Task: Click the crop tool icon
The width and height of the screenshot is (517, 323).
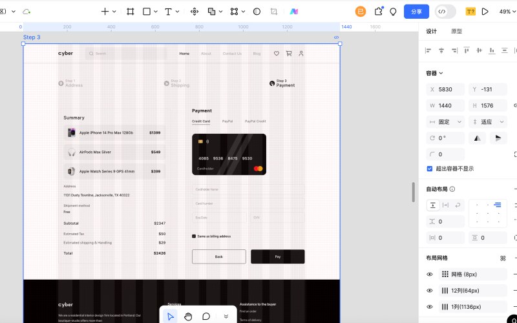Action: pos(273,12)
